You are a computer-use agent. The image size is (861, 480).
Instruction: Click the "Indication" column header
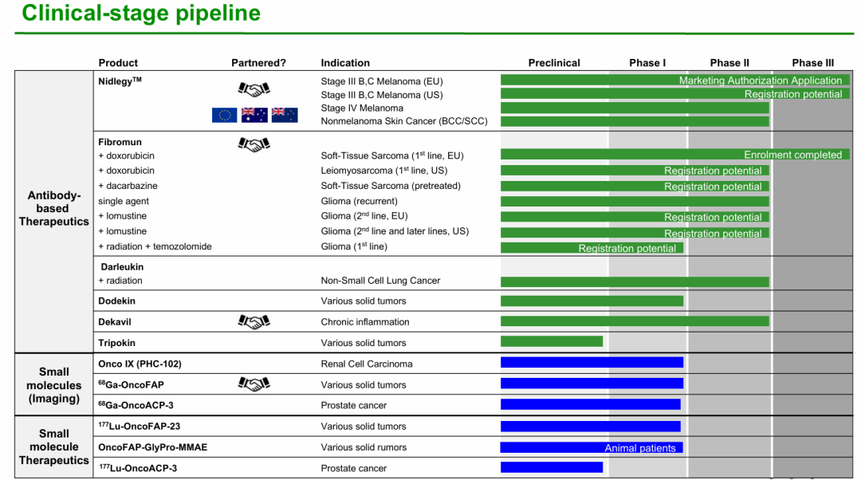coord(345,63)
